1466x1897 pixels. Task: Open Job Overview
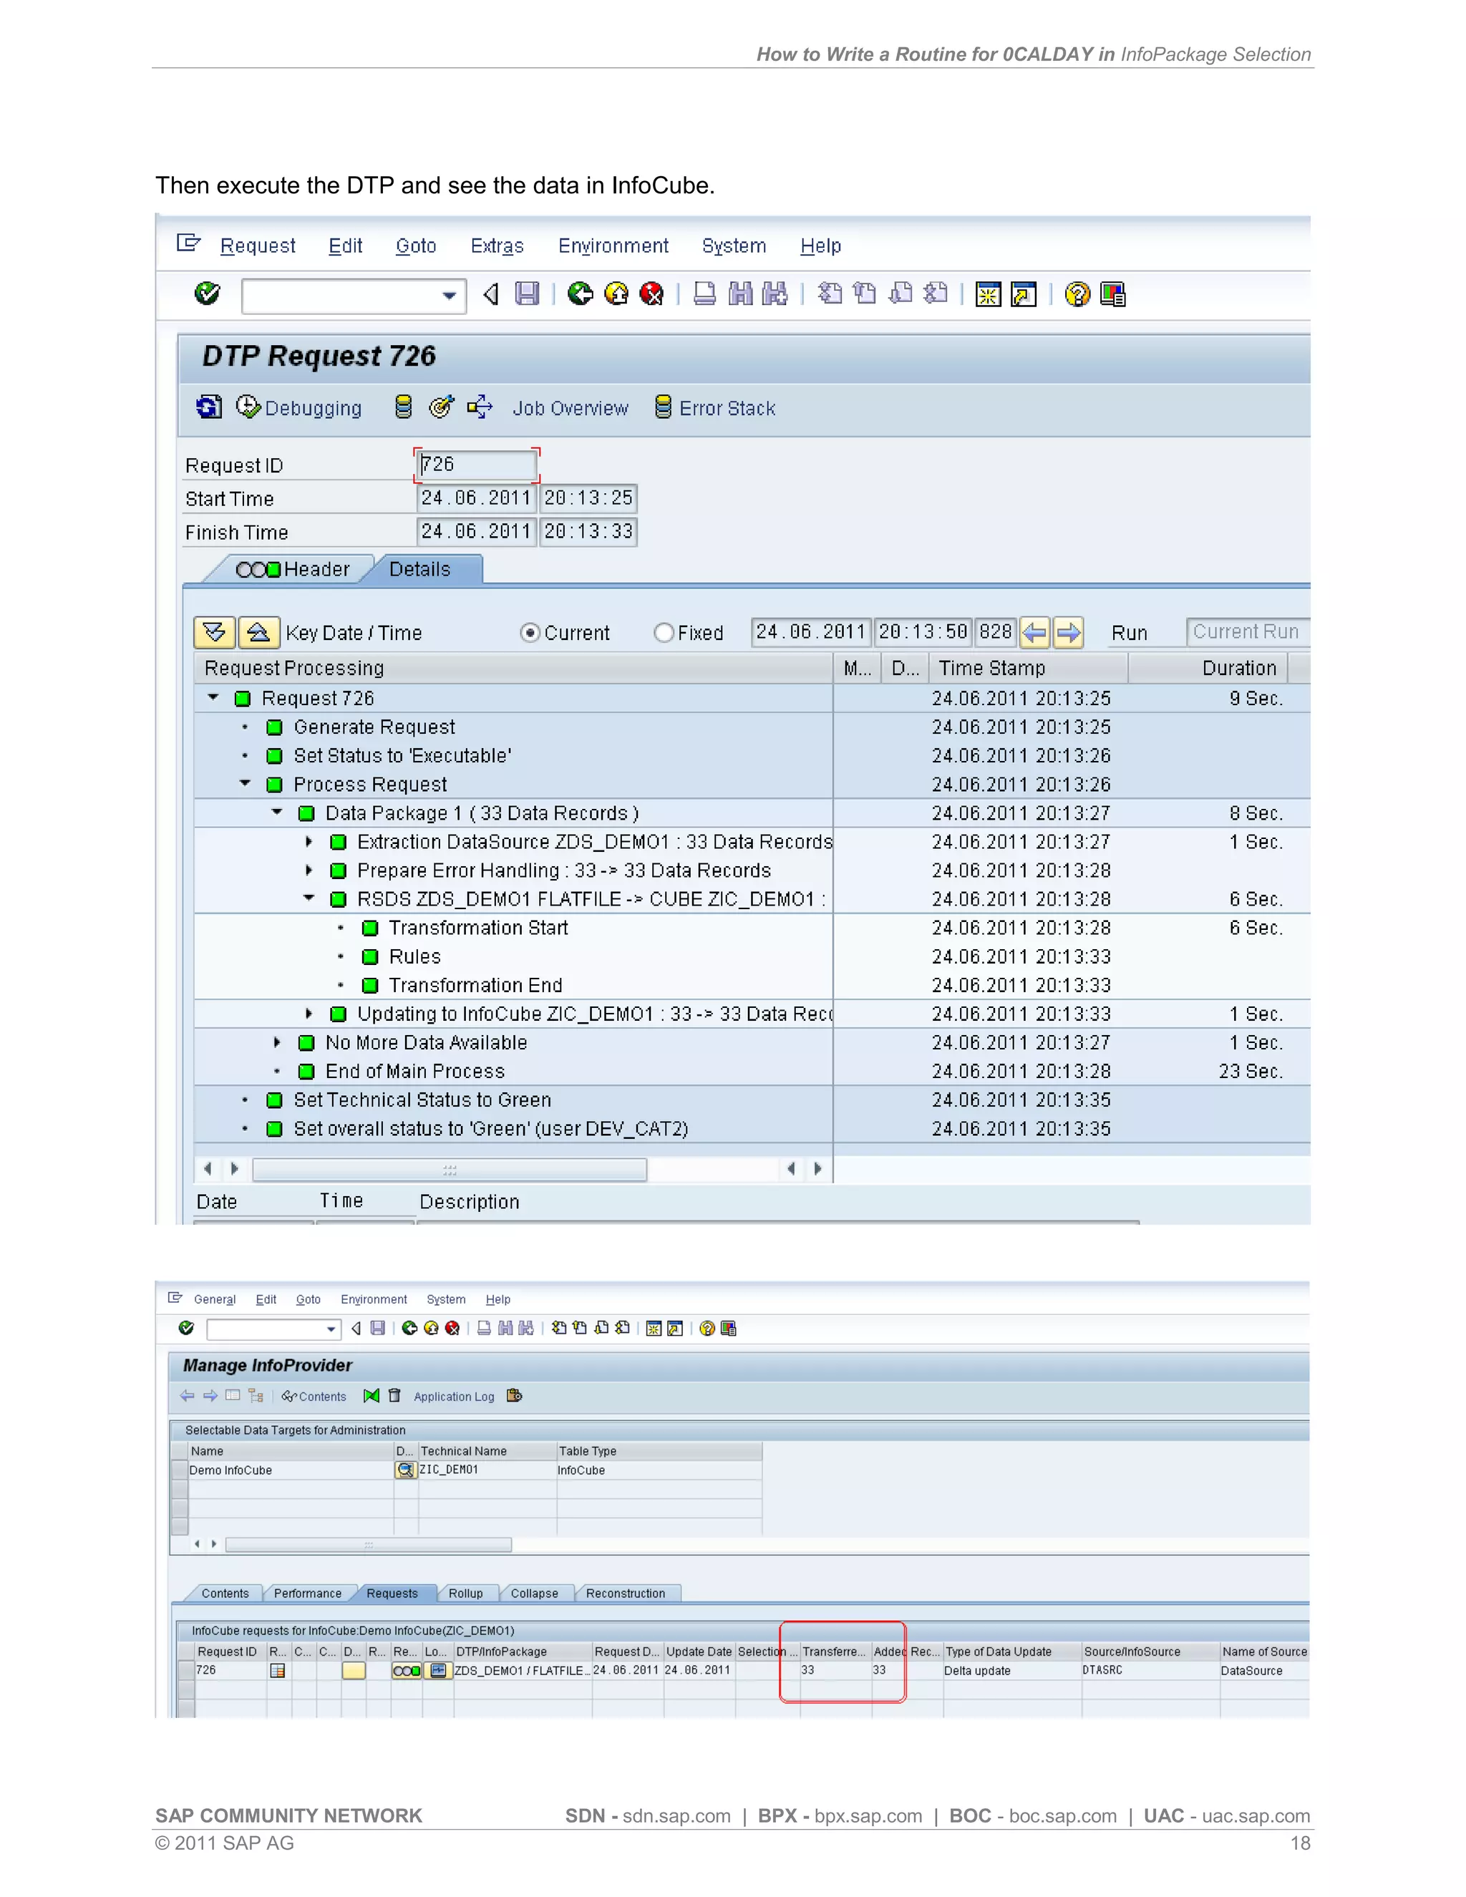[x=570, y=408]
